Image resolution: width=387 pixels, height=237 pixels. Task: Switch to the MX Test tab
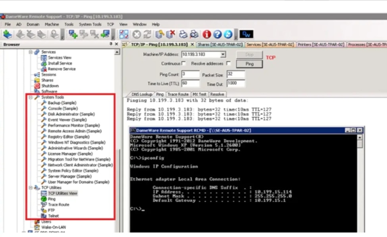[x=199, y=94]
